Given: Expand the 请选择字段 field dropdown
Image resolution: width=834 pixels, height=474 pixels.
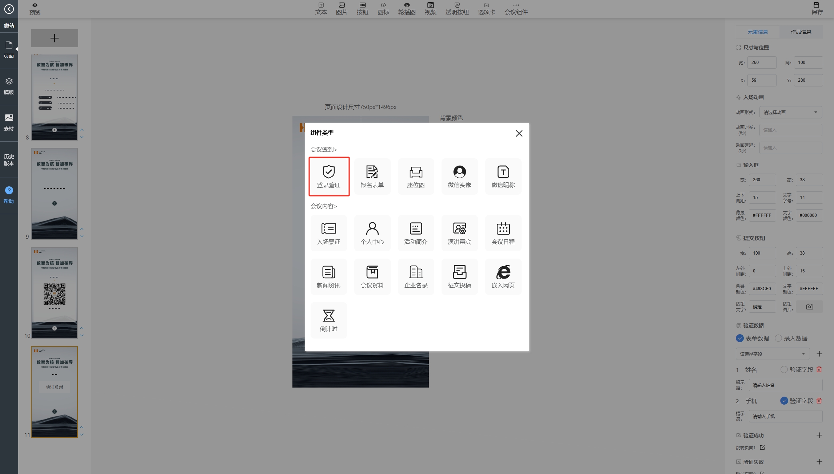Looking at the screenshot, I should [x=772, y=354].
